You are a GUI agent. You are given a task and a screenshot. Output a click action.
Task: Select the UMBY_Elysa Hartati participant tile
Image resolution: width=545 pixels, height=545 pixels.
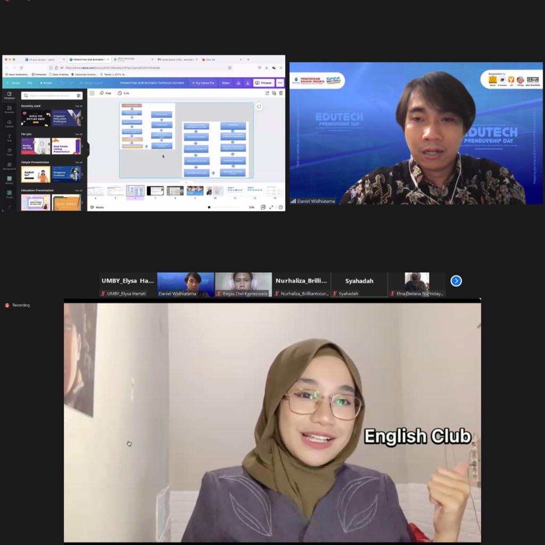tap(128, 285)
